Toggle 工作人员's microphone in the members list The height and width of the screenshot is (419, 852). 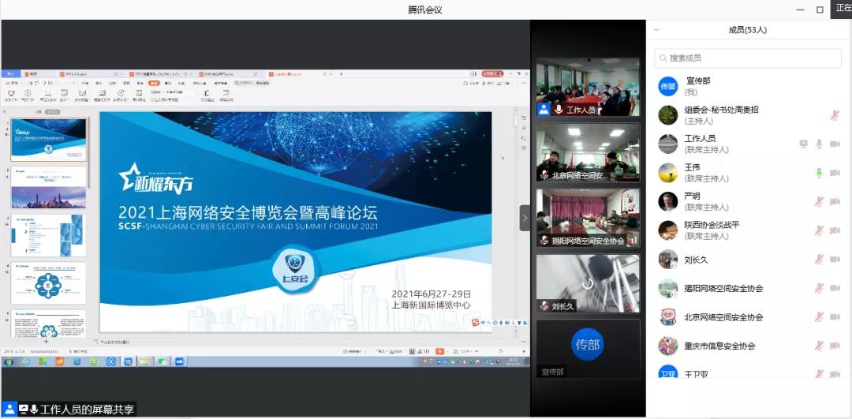tap(819, 144)
